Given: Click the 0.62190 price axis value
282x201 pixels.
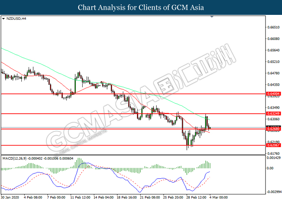Looking at the screenshot, I should (x=274, y=142).
